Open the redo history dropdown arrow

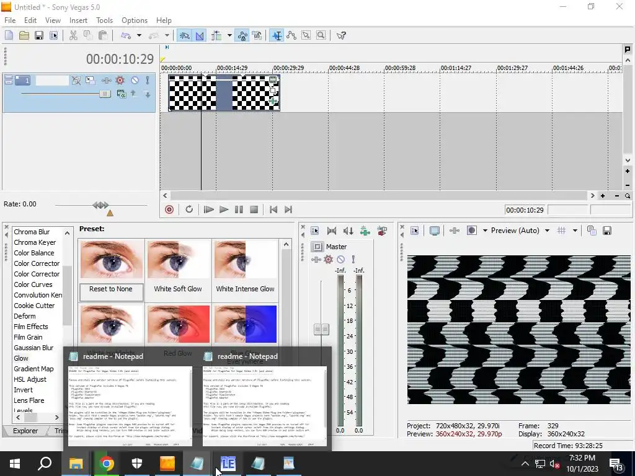point(167,35)
